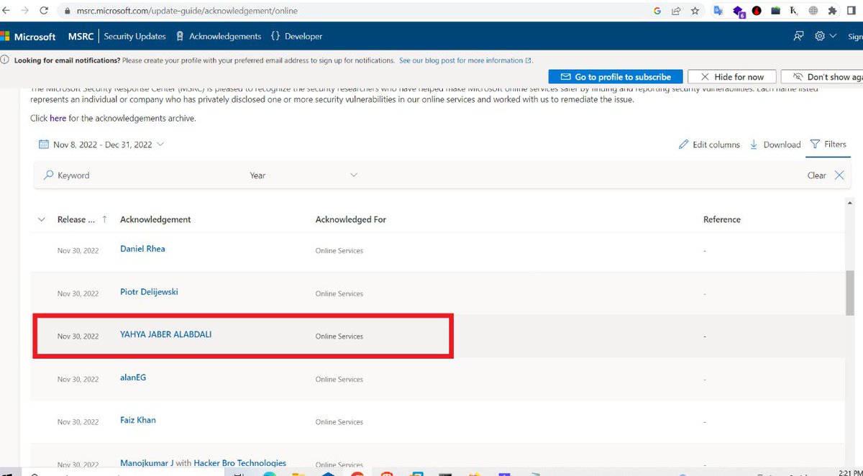863x476 pixels.
Task: Open Extensions puzzle piece menu
Action: (x=832, y=11)
